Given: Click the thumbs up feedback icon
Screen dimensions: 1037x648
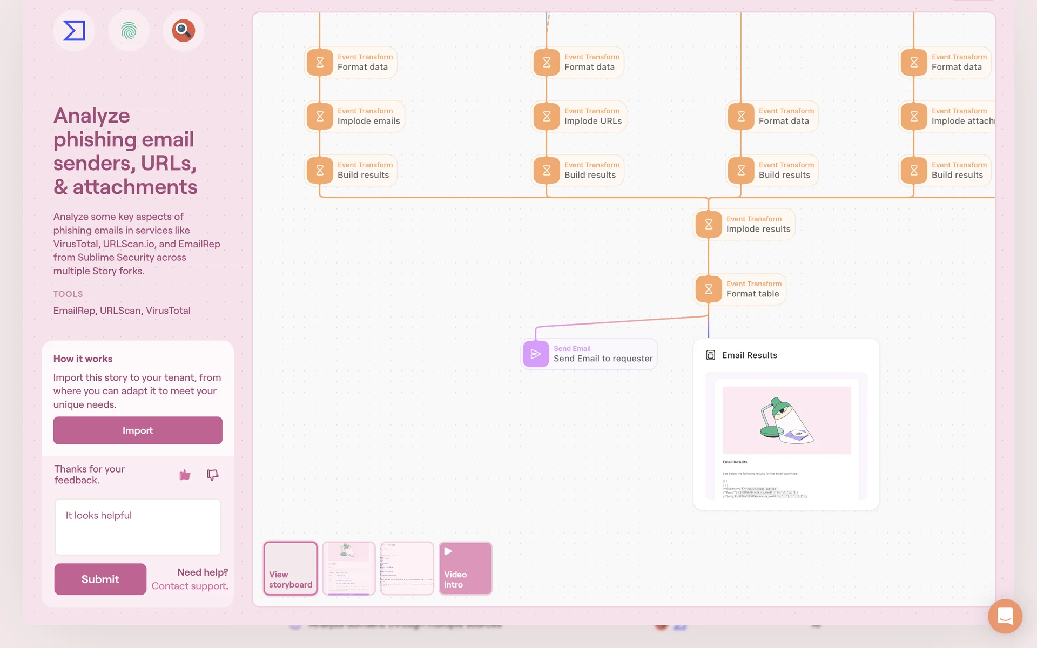Looking at the screenshot, I should point(185,475).
